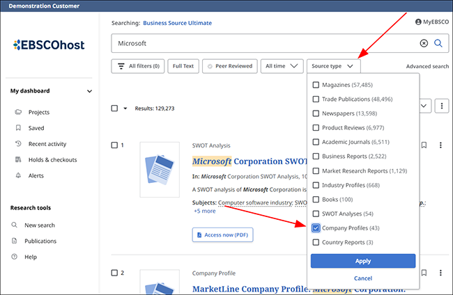Check SWOT Analyses source type
453x295 pixels.
[x=316, y=214]
